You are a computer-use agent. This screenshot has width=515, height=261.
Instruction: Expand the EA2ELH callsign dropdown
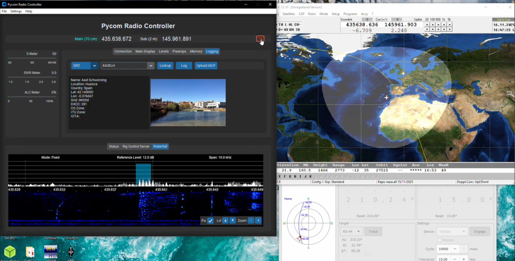[x=151, y=66]
